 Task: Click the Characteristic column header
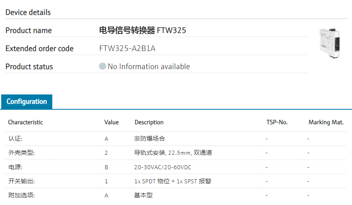click(x=25, y=122)
